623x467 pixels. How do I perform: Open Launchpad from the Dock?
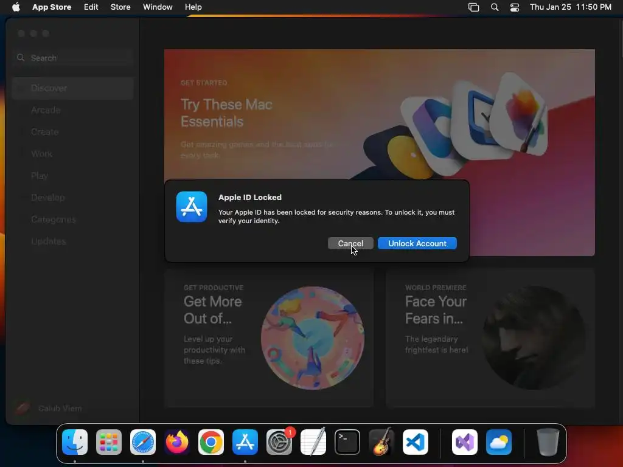pyautogui.click(x=109, y=442)
